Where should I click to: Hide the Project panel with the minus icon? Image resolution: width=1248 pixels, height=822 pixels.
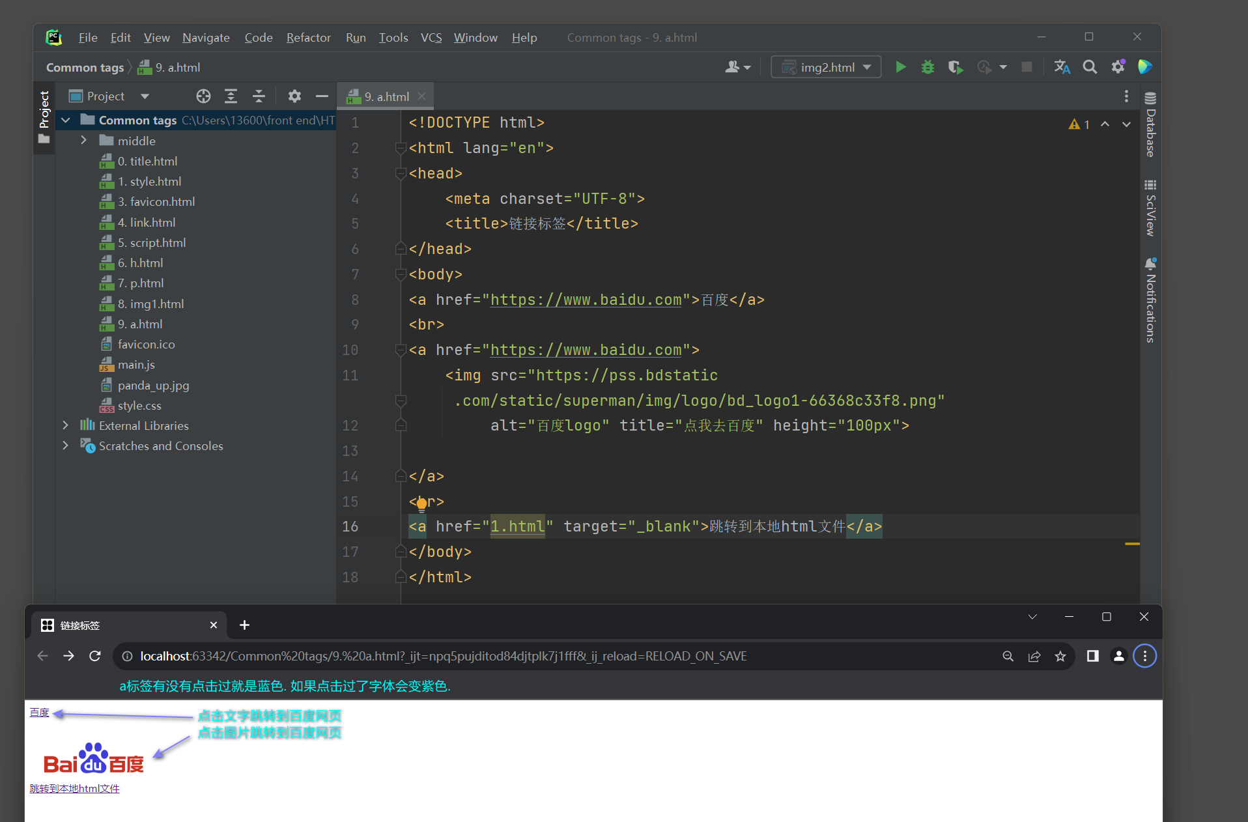[322, 96]
